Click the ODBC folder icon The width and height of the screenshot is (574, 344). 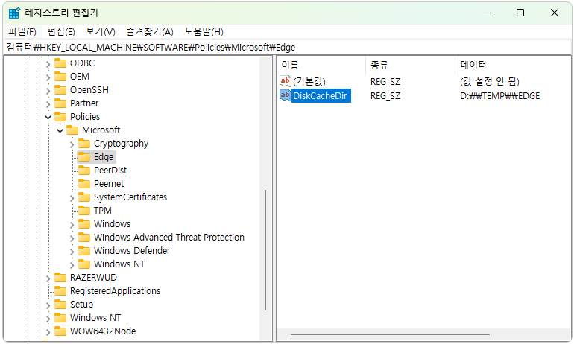60,63
